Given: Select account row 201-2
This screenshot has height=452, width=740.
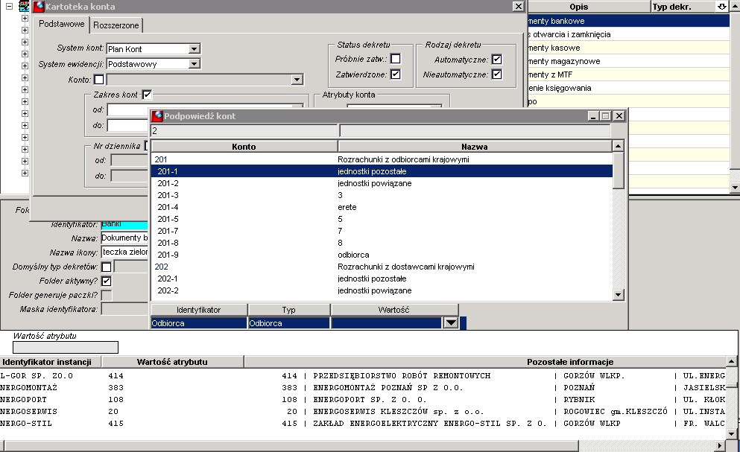Looking at the screenshot, I should 382,183.
